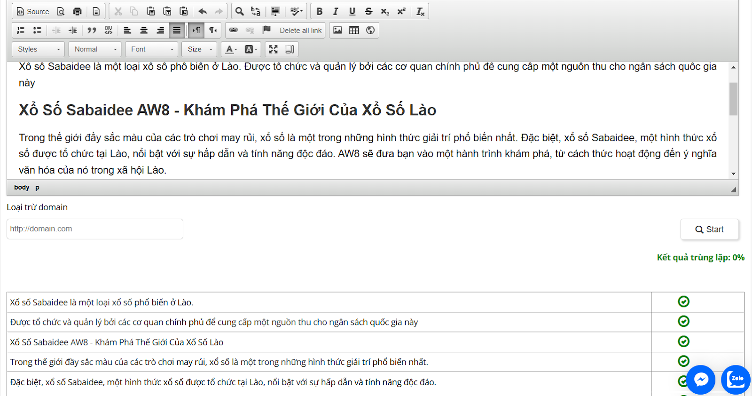752x396 pixels.
Task: Click the Copy icon
Action: (134, 11)
